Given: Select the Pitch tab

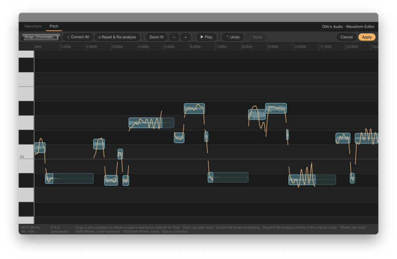Looking at the screenshot, I should click(54, 26).
